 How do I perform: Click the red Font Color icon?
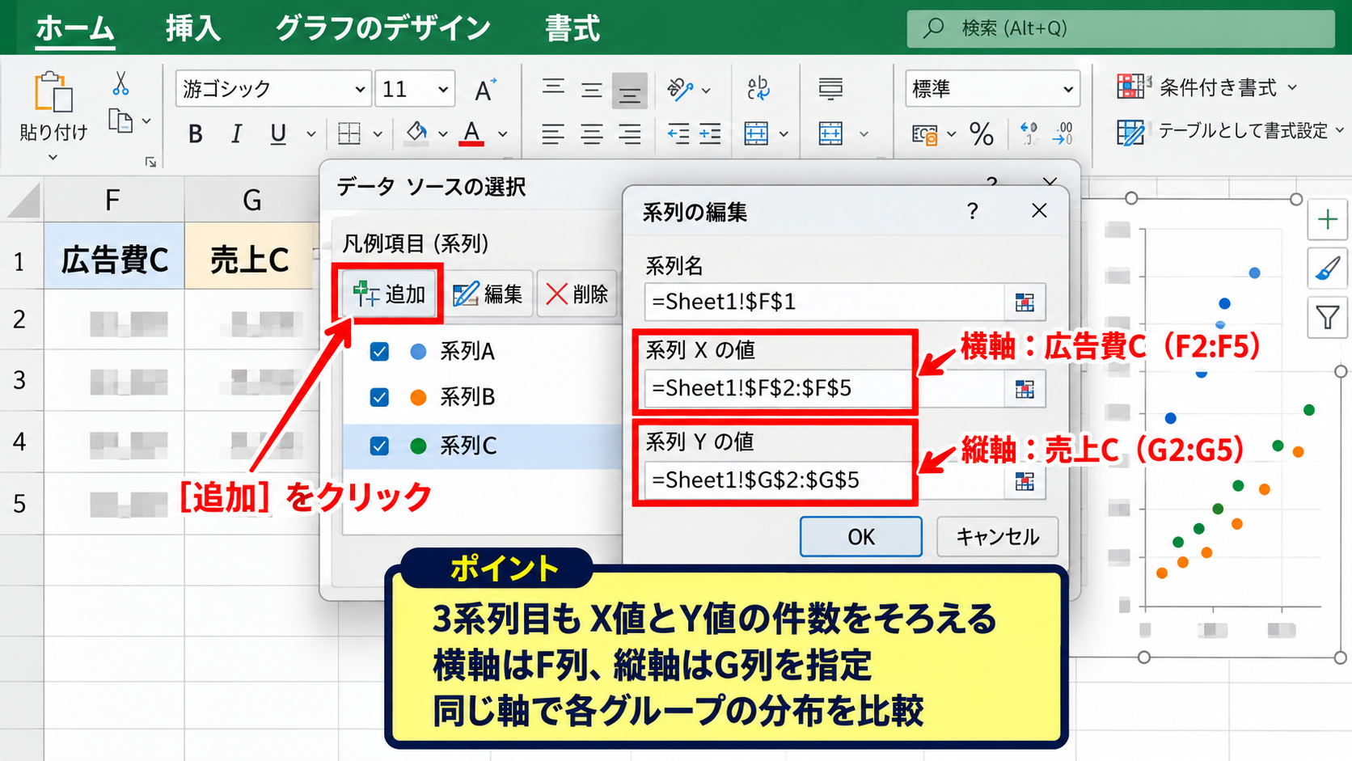[471, 133]
